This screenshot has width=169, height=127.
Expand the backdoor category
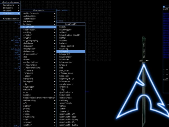click(x=38, y=21)
